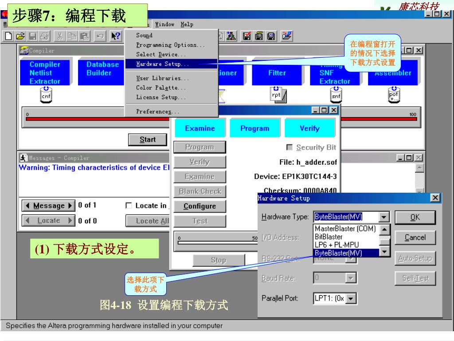Expand the Parallel Port LPT1 dropdown
The image size is (454, 341).
click(x=351, y=298)
